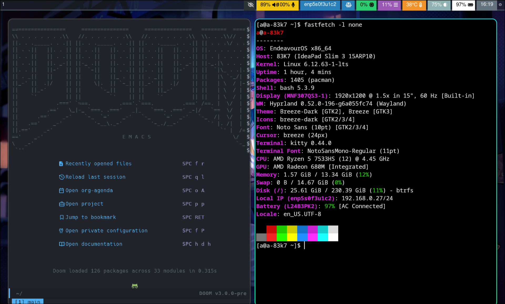The width and height of the screenshot is (505, 304).
Task: Click the bookmark icon next to Jump to bookmark
Action: tap(61, 217)
